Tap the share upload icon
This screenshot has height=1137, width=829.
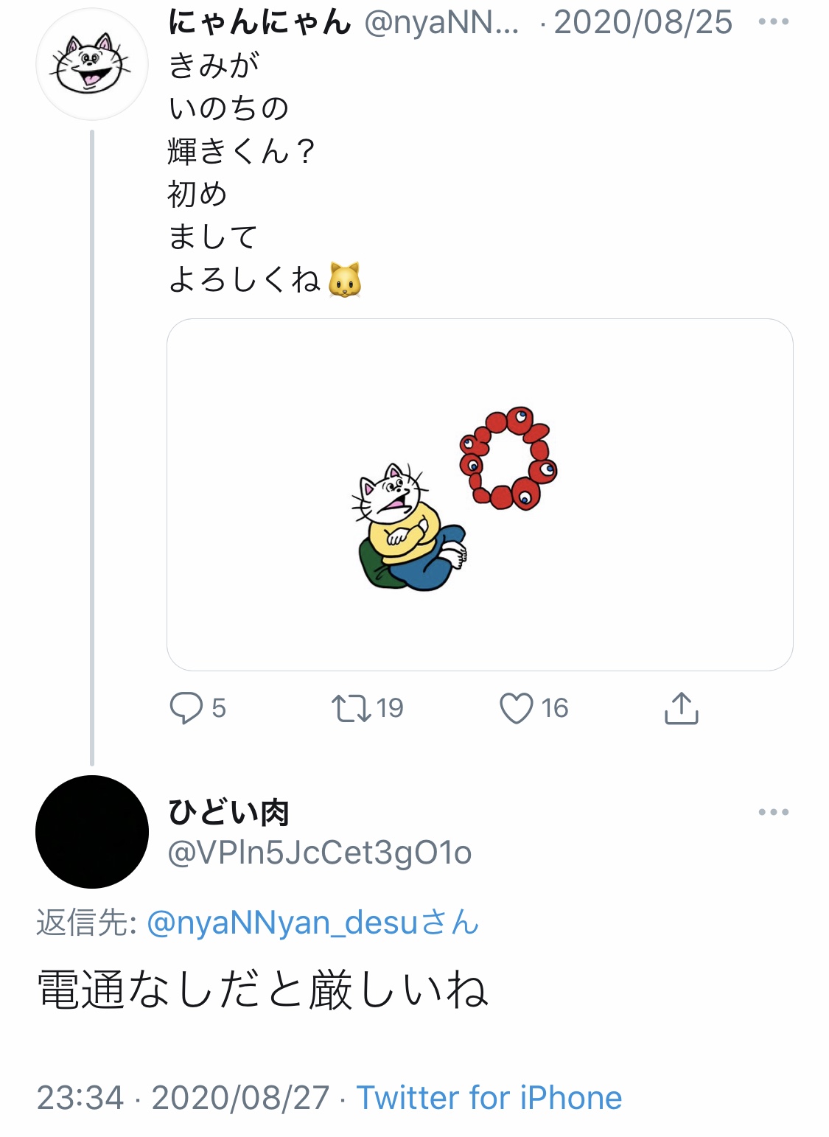coord(681,708)
